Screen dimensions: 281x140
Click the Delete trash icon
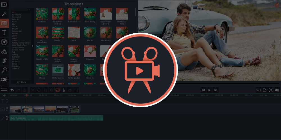tap(25, 90)
